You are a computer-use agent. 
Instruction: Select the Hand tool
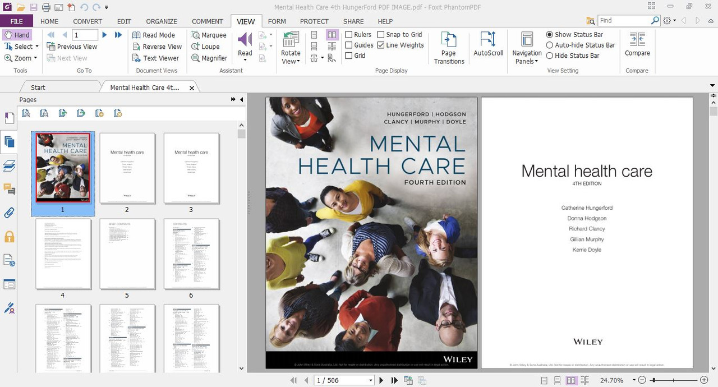point(17,35)
